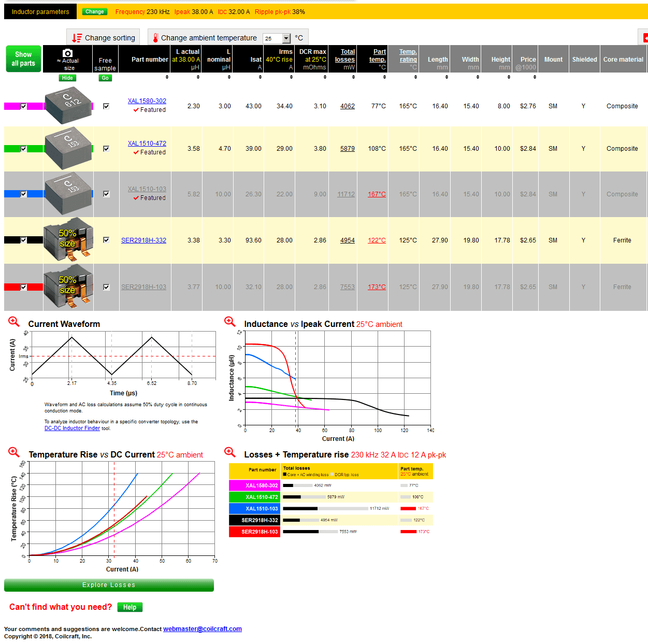Open the ambient temperature dropdown
This screenshot has height=644, width=648.
click(286, 38)
